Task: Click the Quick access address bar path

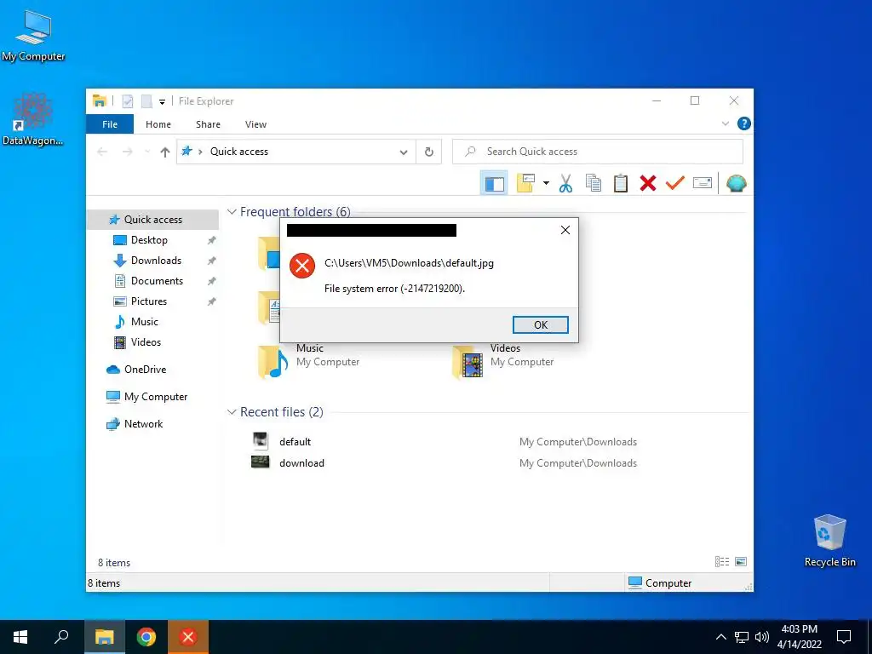Action: click(239, 152)
